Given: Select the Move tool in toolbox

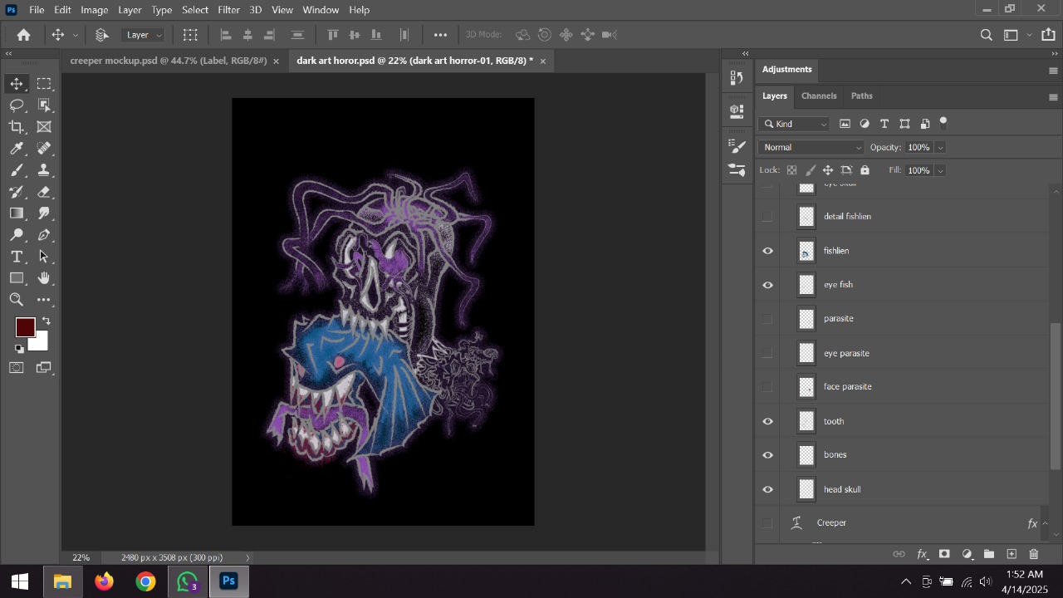Looking at the screenshot, I should (17, 84).
